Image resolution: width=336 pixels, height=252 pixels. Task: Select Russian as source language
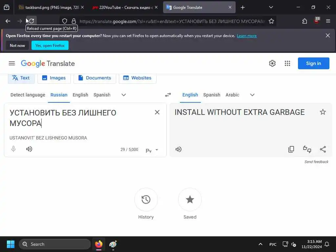click(59, 95)
